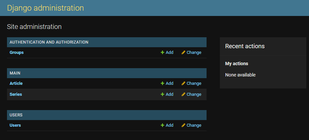This screenshot has height=140, width=309.
Task: Click the green plus icon in Users row
Action: 162,125
